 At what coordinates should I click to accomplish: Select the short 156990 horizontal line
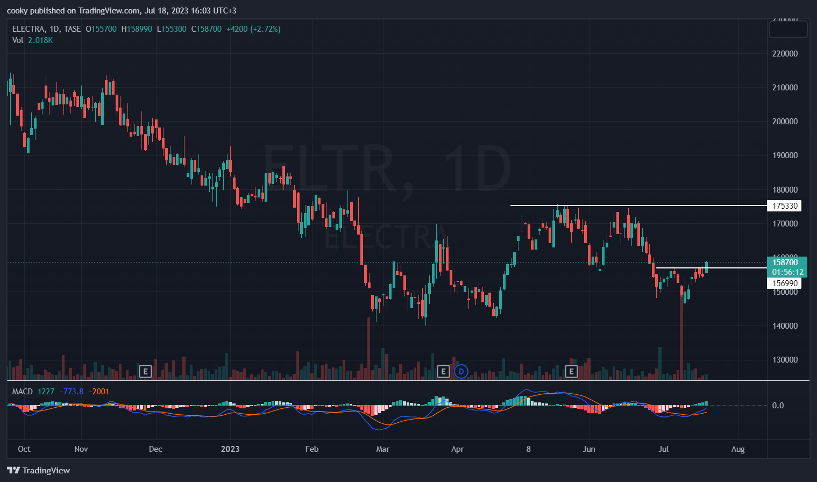[x=712, y=267]
